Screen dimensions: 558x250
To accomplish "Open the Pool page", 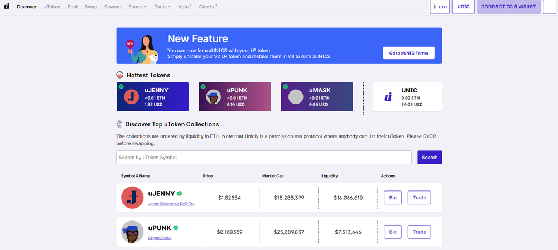I will pyautogui.click(x=73, y=7).
